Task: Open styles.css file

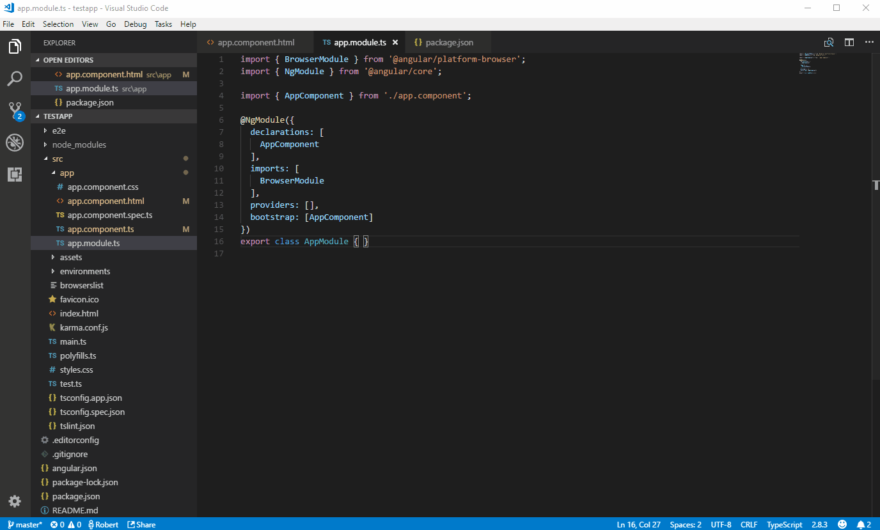Action: (x=114, y=370)
